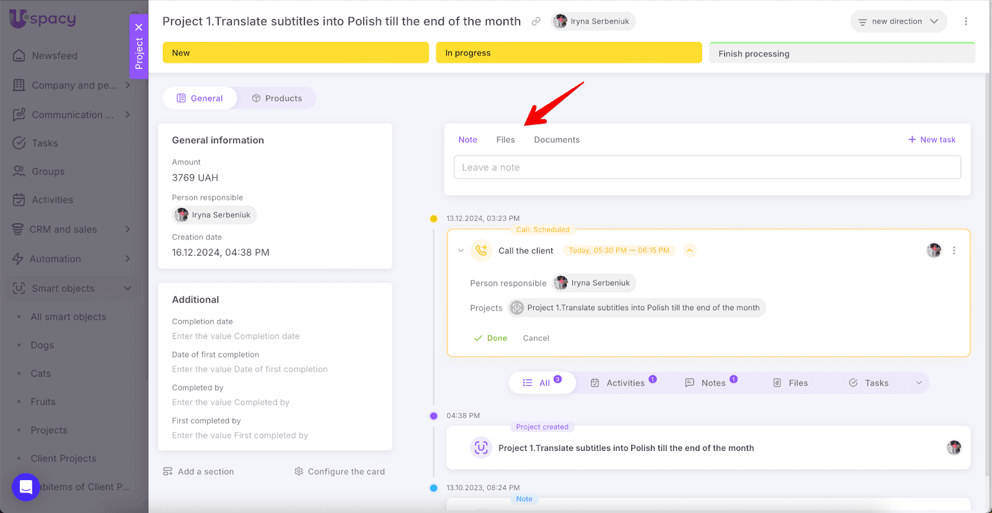Open the chat support widget icon
This screenshot has width=992, height=513.
click(x=26, y=487)
